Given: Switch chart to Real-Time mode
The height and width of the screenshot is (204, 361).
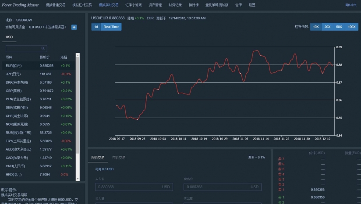Looking at the screenshot, I should tap(111, 27).
